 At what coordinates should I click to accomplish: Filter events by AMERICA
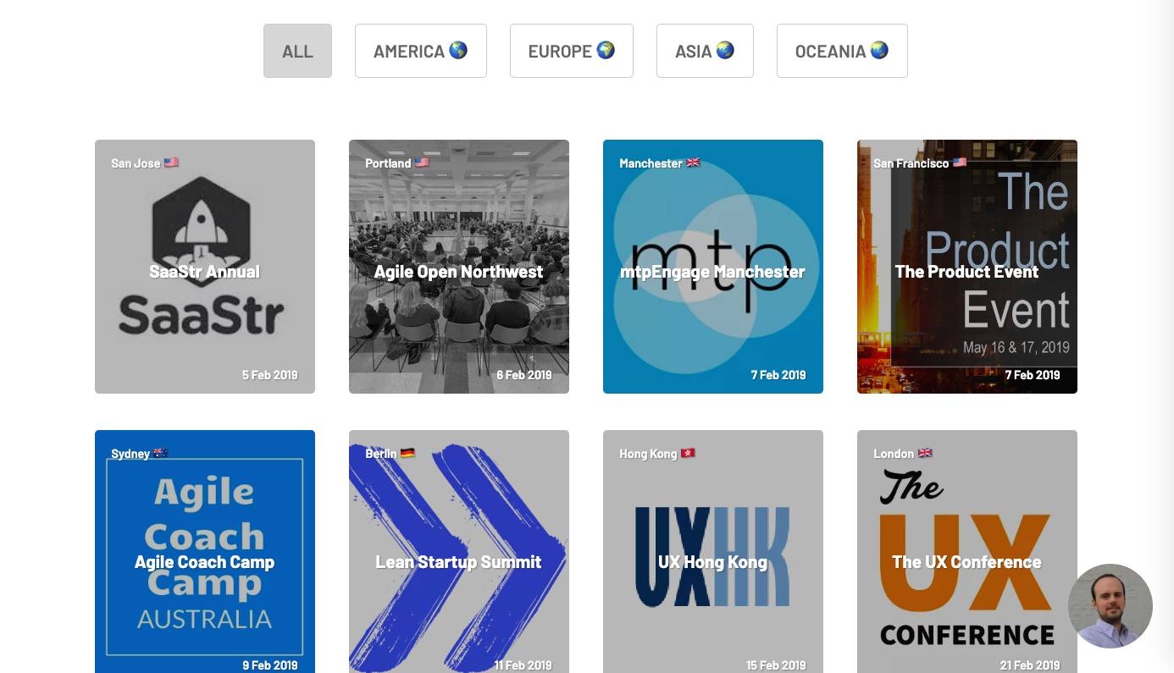tap(421, 51)
